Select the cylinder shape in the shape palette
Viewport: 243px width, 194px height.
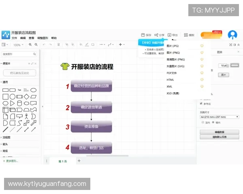point(19,103)
